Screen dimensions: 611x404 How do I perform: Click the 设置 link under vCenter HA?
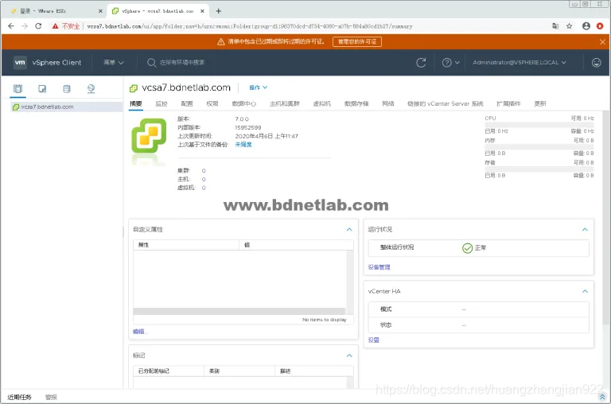point(373,340)
